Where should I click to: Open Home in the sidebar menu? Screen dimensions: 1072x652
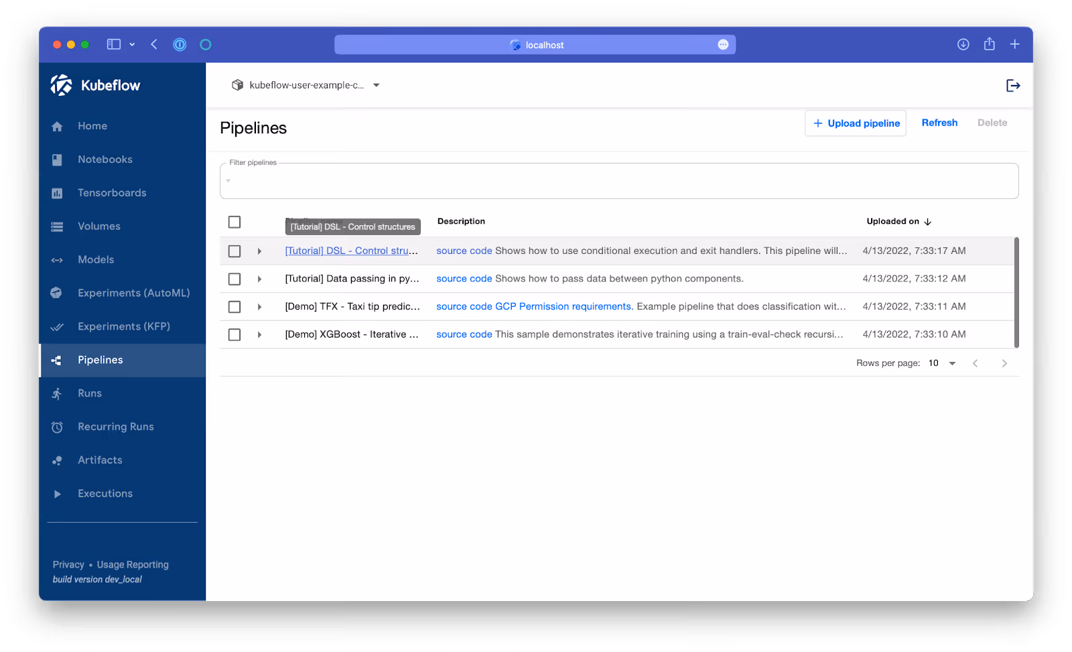tap(123, 127)
